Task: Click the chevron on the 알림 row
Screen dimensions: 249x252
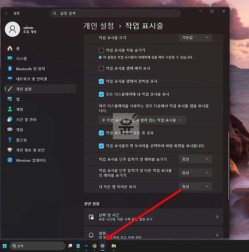Action: click(x=217, y=235)
